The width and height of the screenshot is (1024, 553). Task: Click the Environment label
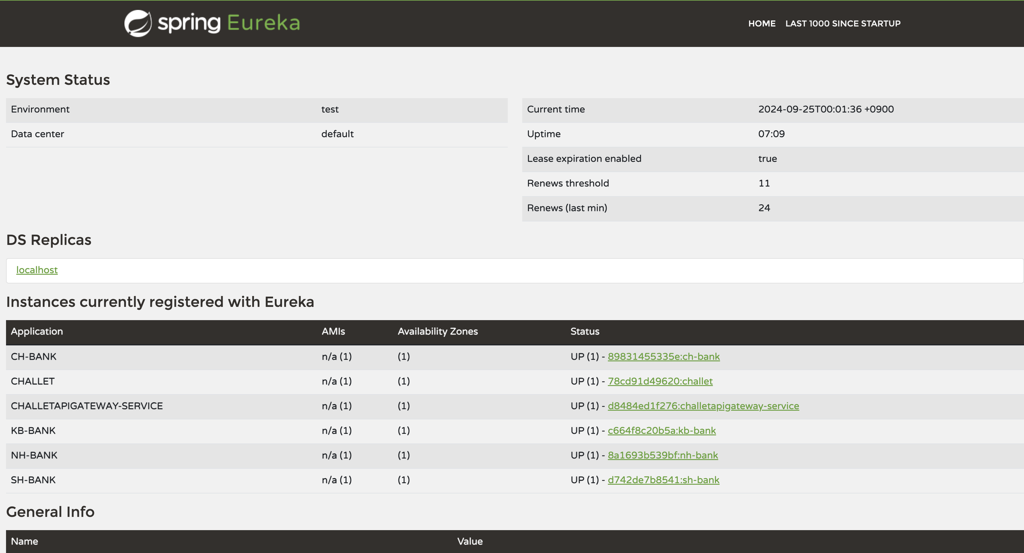[x=40, y=109]
